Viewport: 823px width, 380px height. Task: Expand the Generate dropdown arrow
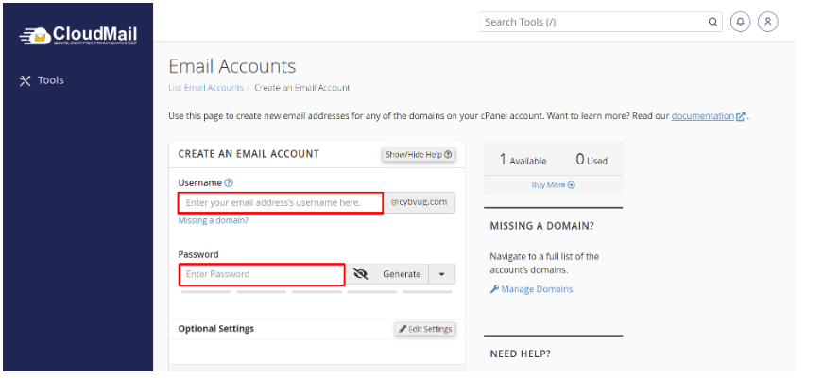pos(442,274)
